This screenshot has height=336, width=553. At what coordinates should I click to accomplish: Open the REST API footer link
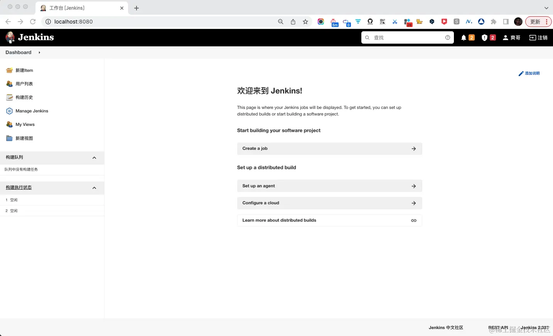(498, 328)
